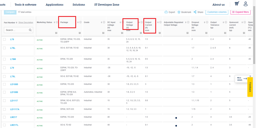Click the magnifier in Part Number search
Viewport: 256px width, 128px height.
point(30,30)
